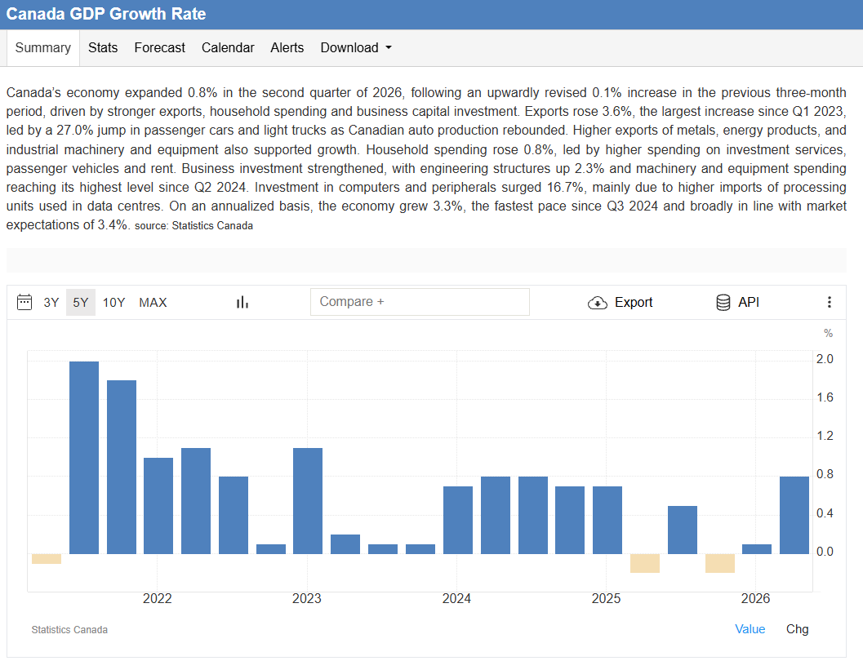Select the 3Y time range
The image size is (863, 661).
tap(51, 303)
